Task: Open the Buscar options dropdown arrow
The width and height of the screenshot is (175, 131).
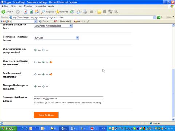Action: click(51, 21)
